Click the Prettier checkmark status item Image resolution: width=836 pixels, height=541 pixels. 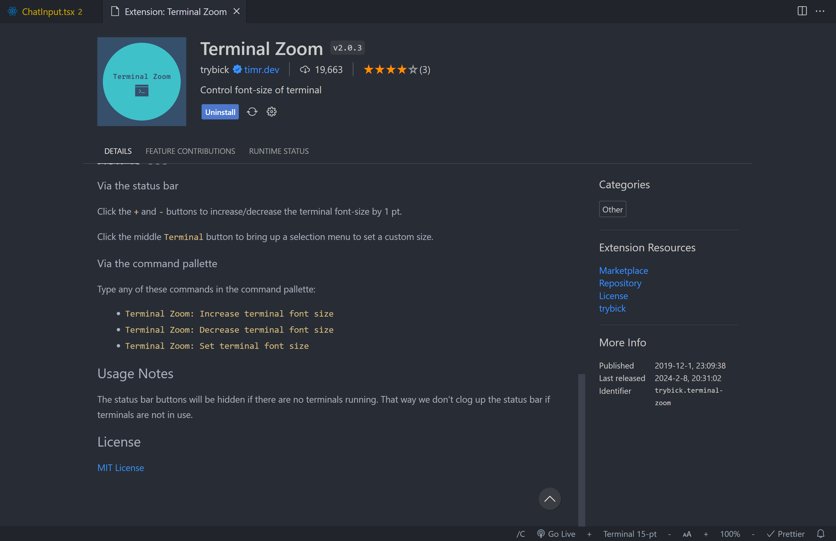point(786,534)
